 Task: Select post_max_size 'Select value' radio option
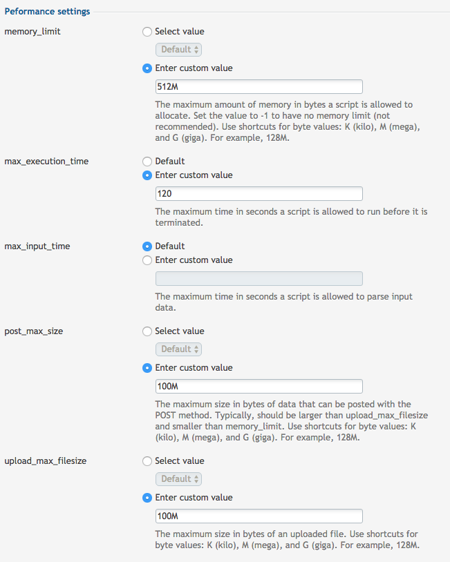coord(147,331)
